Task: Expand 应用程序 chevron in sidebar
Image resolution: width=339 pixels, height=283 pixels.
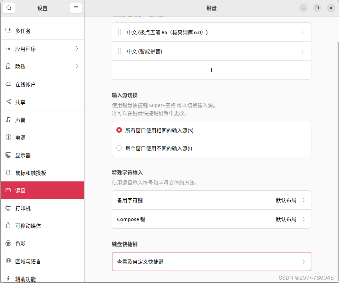Action: pyautogui.click(x=77, y=48)
